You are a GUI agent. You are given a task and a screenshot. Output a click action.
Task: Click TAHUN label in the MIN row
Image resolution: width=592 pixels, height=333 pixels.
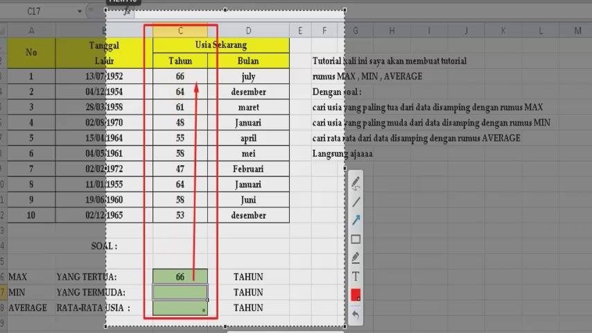click(x=248, y=292)
